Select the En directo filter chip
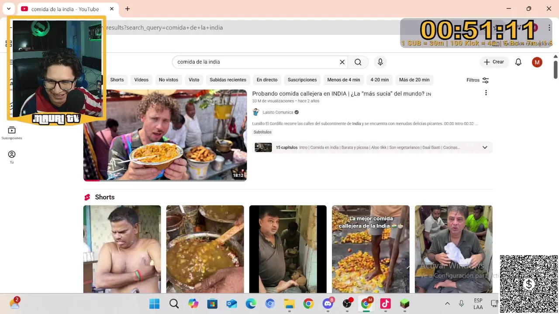This screenshot has height=314, width=559. [x=267, y=80]
